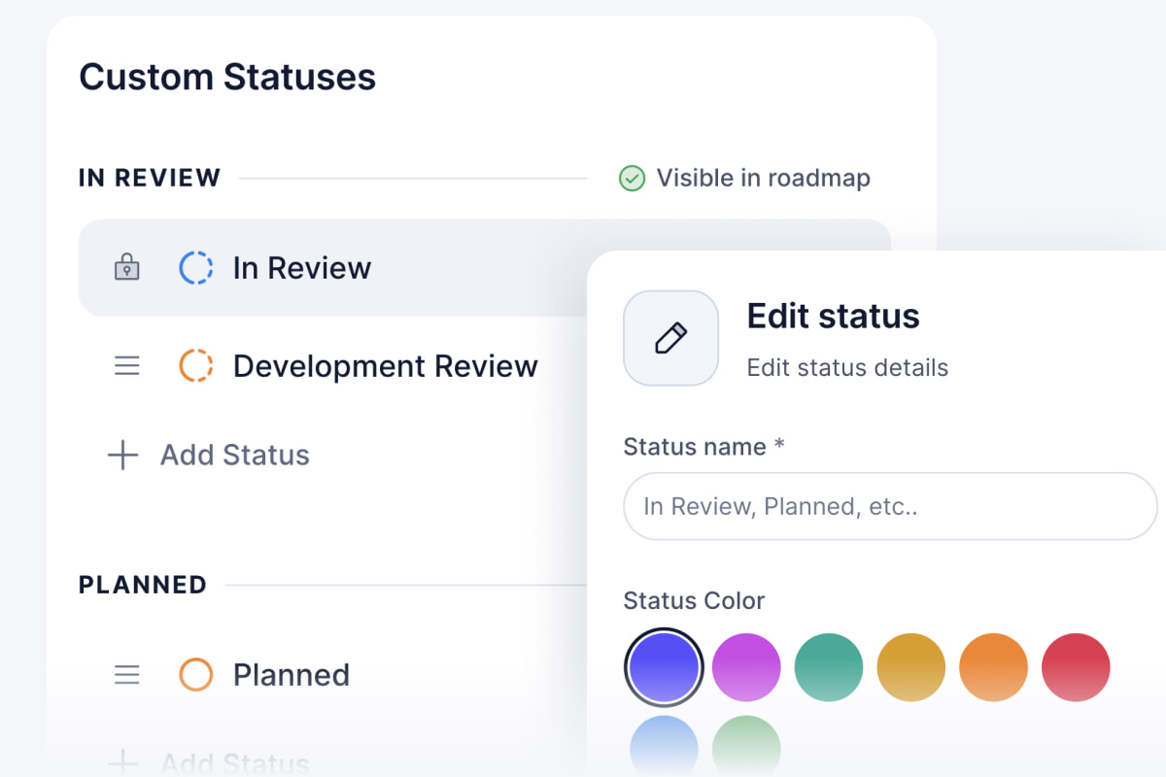The width and height of the screenshot is (1166, 777).
Task: Click the orange circle icon beside Planned
Action: pos(196,675)
